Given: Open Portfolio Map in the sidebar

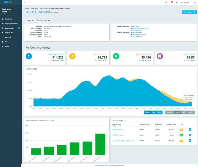Looking at the screenshot, I should coord(9,33).
